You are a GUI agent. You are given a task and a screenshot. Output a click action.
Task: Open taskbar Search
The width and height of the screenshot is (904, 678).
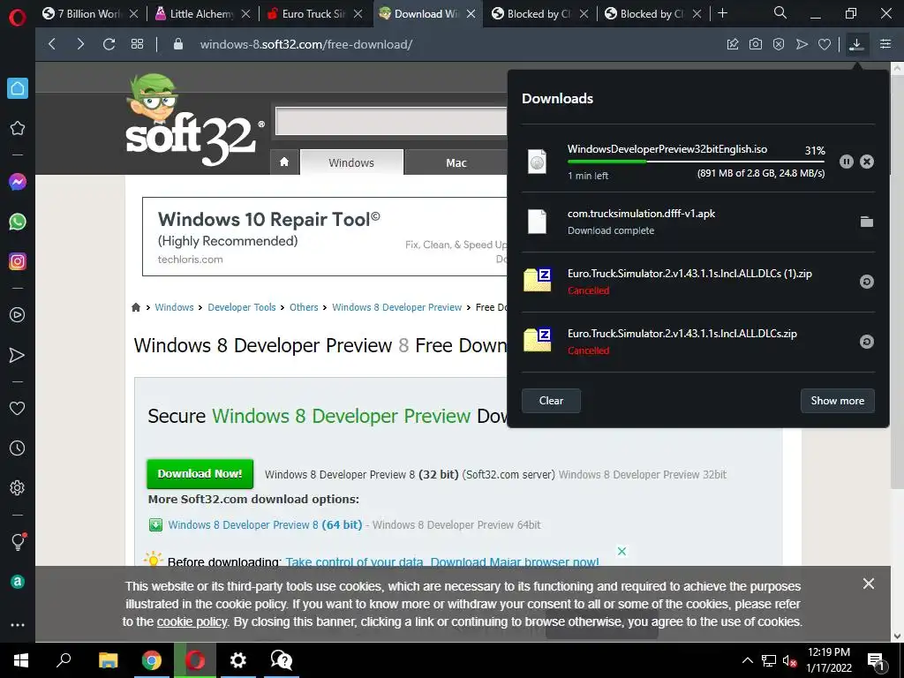coord(64,660)
